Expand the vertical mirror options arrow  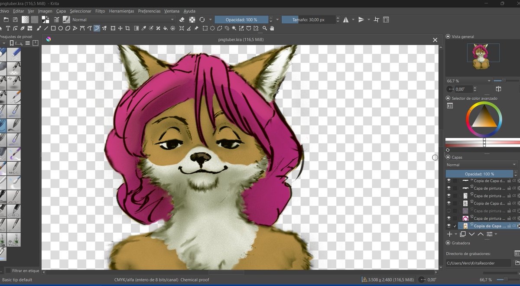(369, 19)
